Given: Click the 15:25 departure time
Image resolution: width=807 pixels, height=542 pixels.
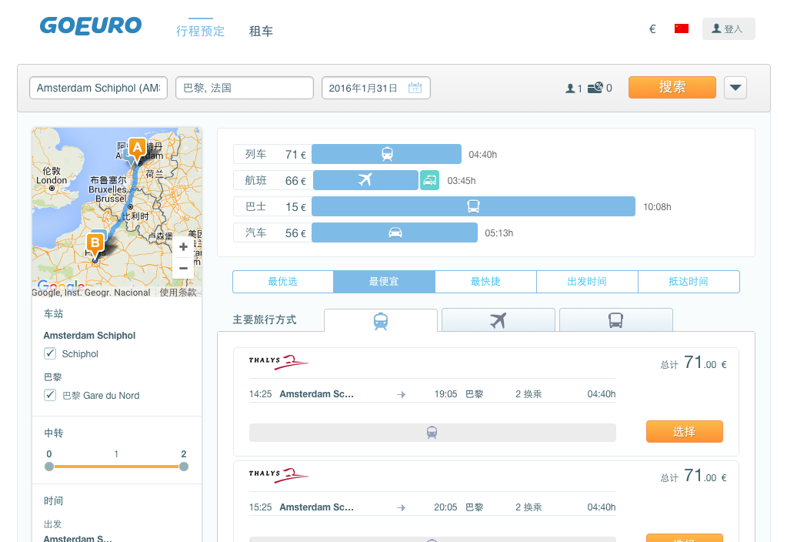Looking at the screenshot, I should 261,507.
